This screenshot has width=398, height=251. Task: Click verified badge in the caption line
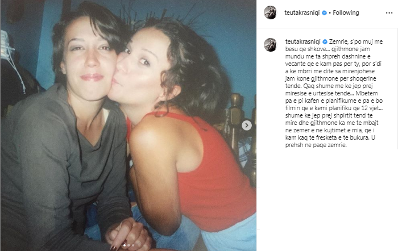click(325, 41)
